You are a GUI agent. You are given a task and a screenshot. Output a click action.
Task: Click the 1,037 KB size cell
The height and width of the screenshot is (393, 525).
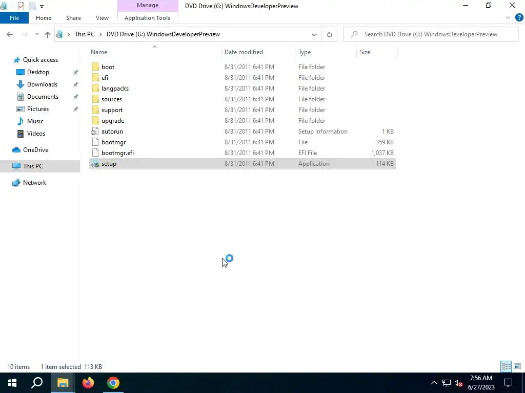pos(382,152)
